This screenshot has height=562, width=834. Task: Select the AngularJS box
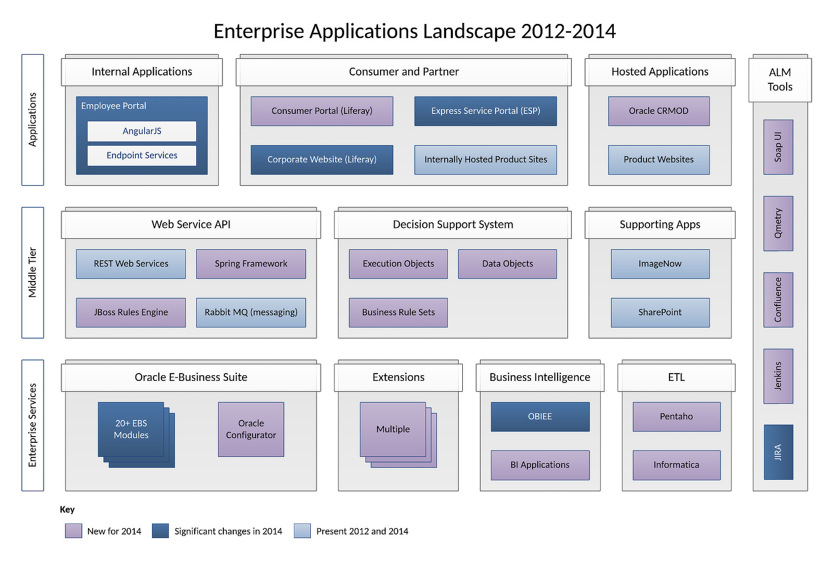tap(142, 131)
